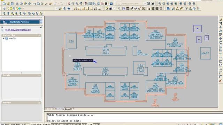The width and height of the screenshot is (223, 125).
Task: Open the DesignCenter icon
Action: click(90, 3)
